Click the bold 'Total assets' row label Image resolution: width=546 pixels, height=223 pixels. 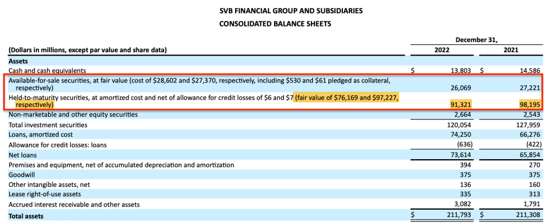(26, 216)
